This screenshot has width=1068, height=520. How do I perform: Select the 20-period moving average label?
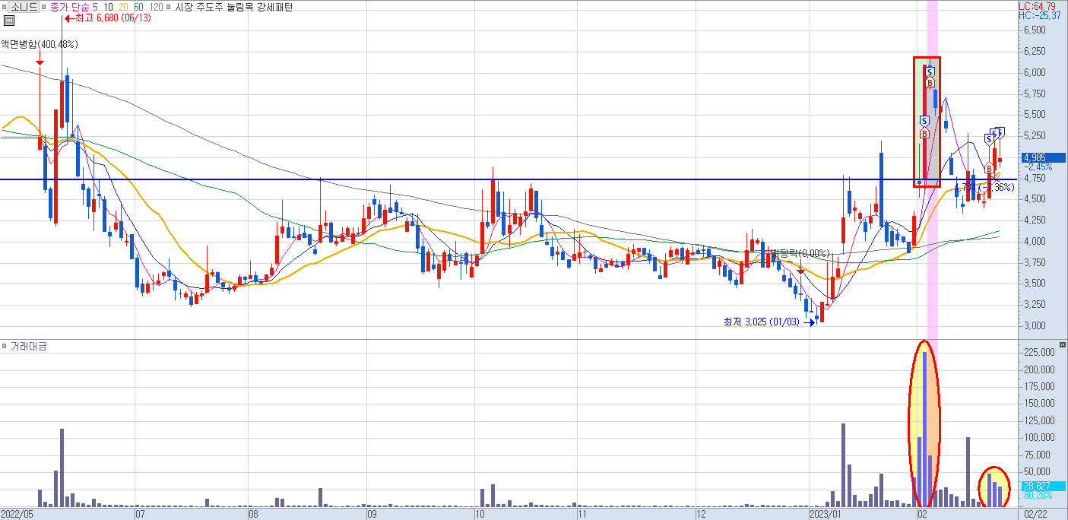pyautogui.click(x=123, y=7)
